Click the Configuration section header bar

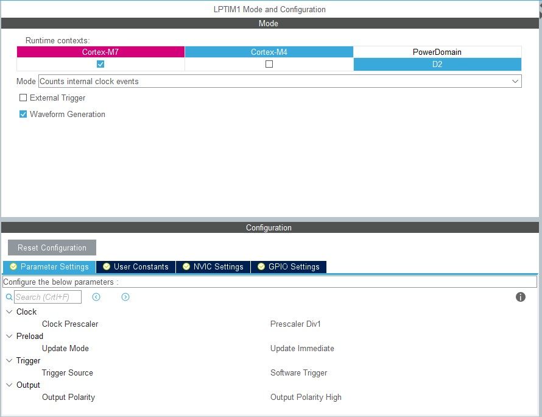[x=270, y=228]
